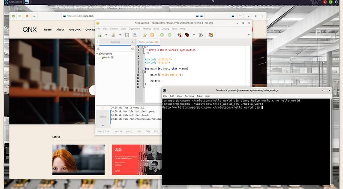The height and width of the screenshot is (189, 343).
Task: Click the About link on QNX site
Action: pyautogui.click(x=60, y=30)
